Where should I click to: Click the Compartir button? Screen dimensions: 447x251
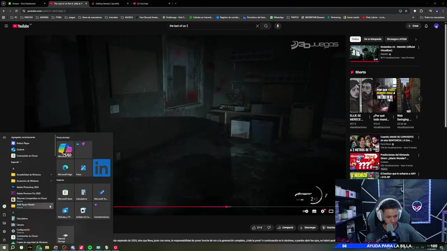[x=285, y=228]
